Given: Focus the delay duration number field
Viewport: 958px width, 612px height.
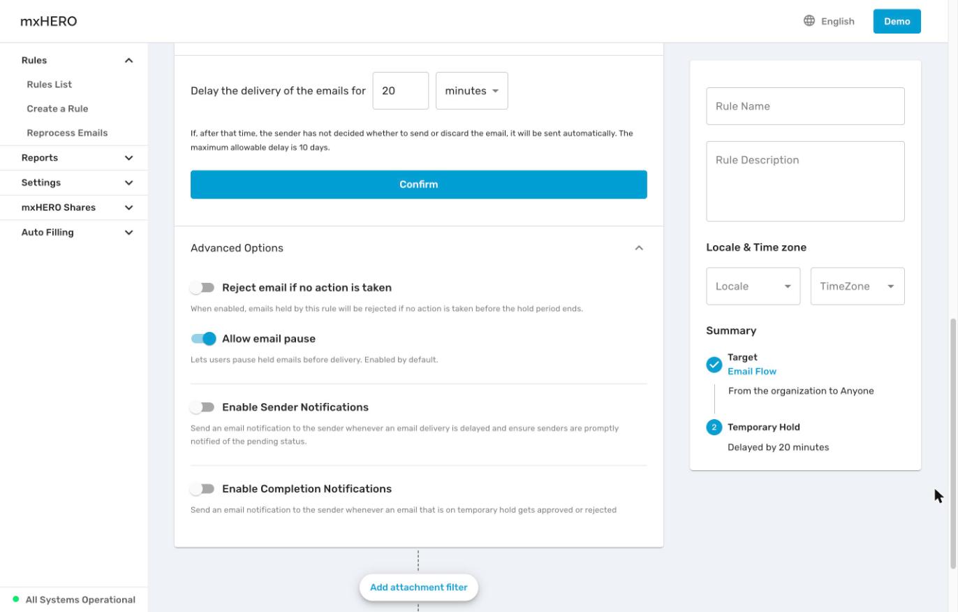Looking at the screenshot, I should point(401,91).
